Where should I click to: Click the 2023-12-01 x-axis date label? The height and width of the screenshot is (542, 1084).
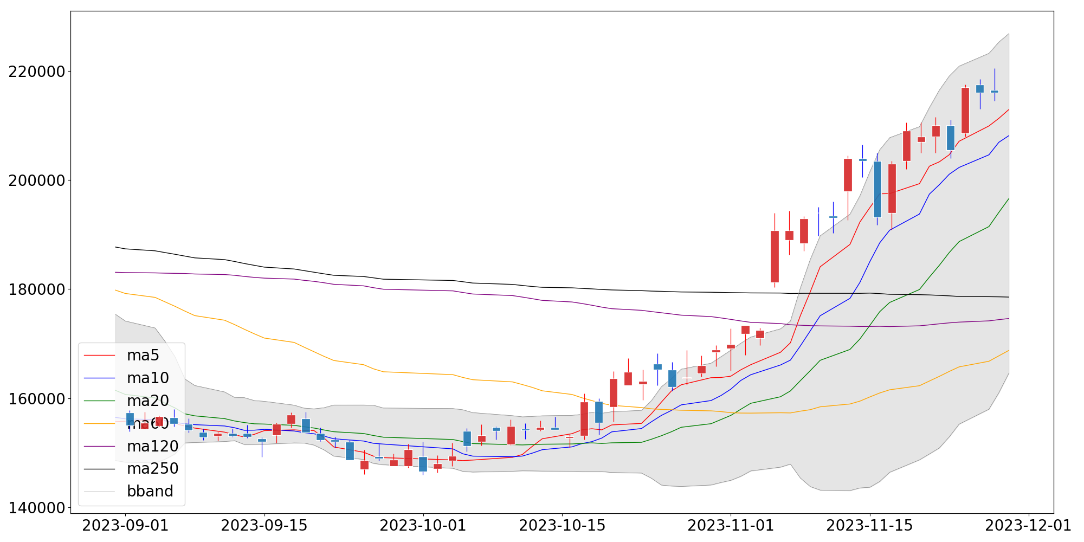pos(1029,526)
